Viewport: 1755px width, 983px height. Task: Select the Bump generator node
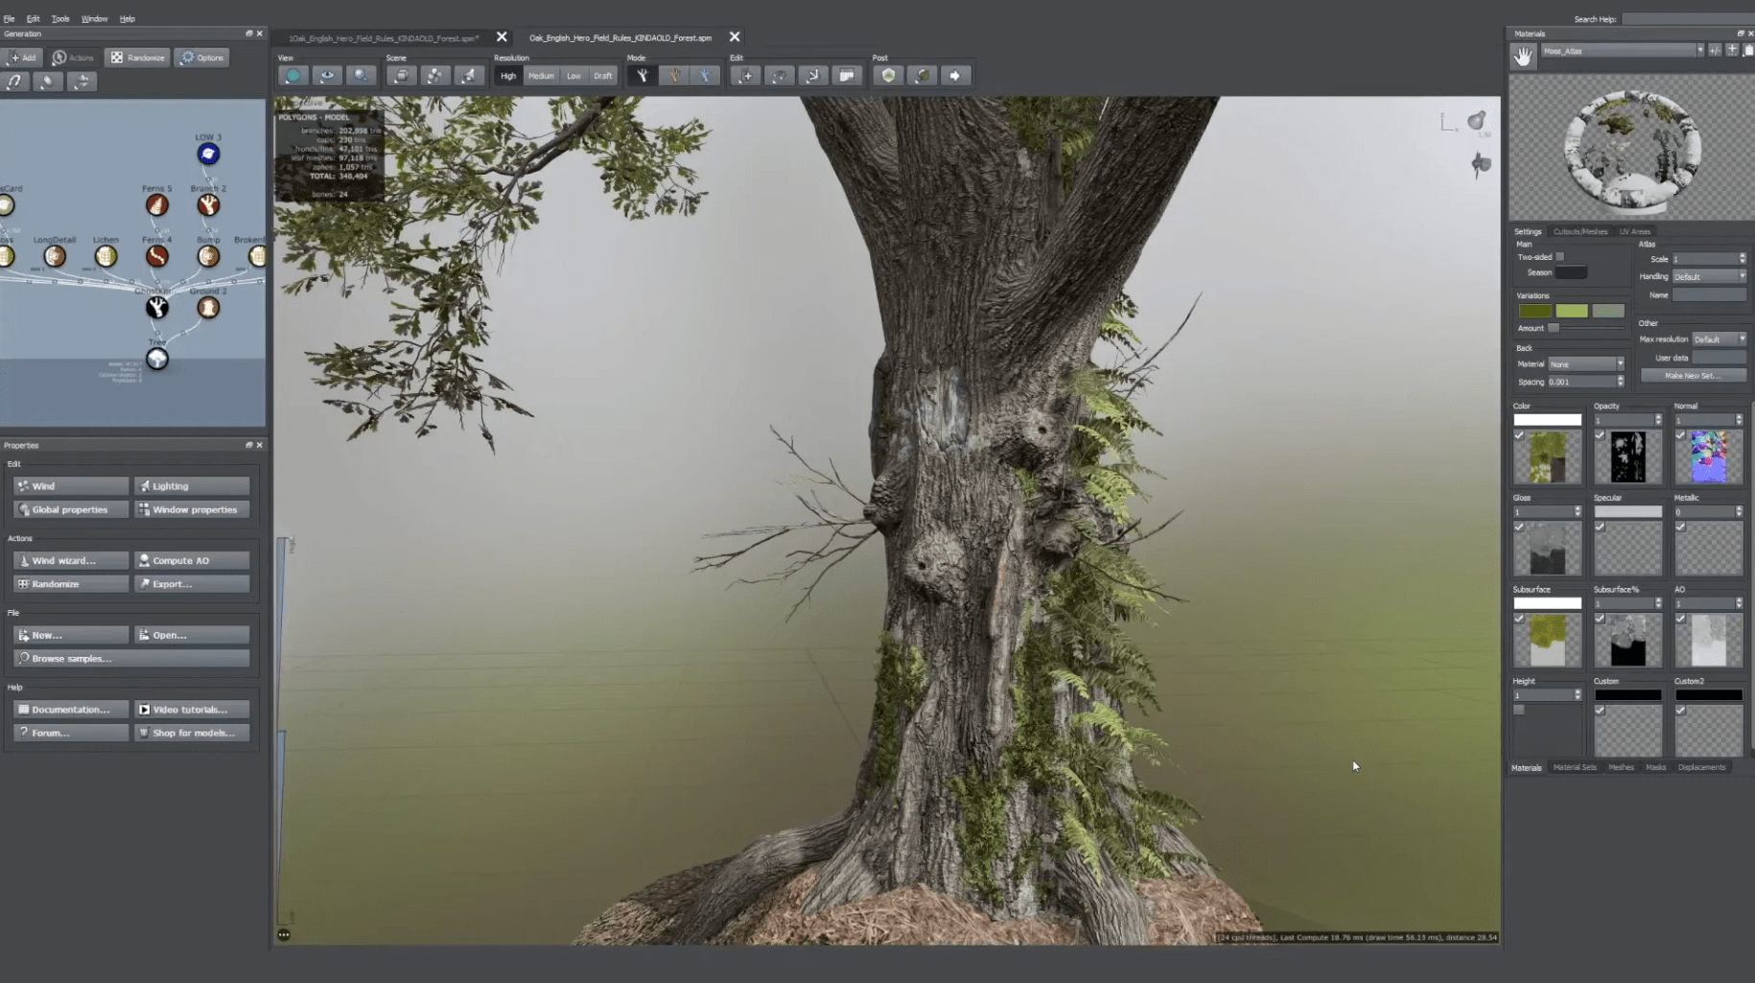(208, 256)
